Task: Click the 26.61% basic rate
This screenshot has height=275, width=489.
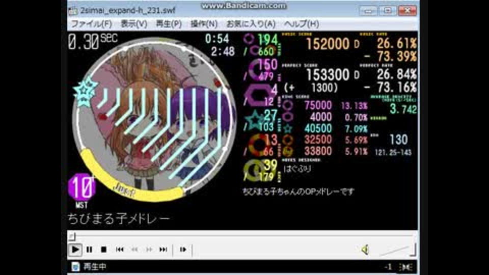Action: coord(396,44)
